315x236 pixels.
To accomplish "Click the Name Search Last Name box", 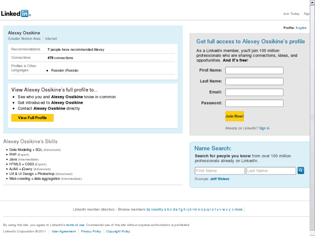I will pos(271,171).
